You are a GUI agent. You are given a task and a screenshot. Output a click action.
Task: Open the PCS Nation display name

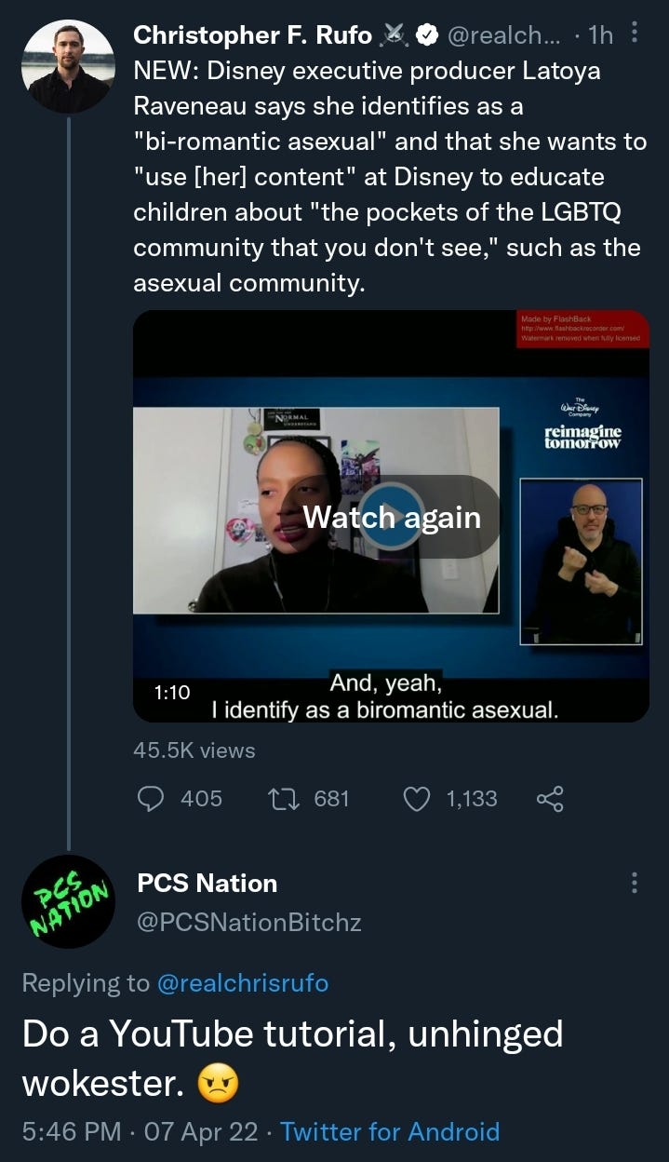point(207,883)
